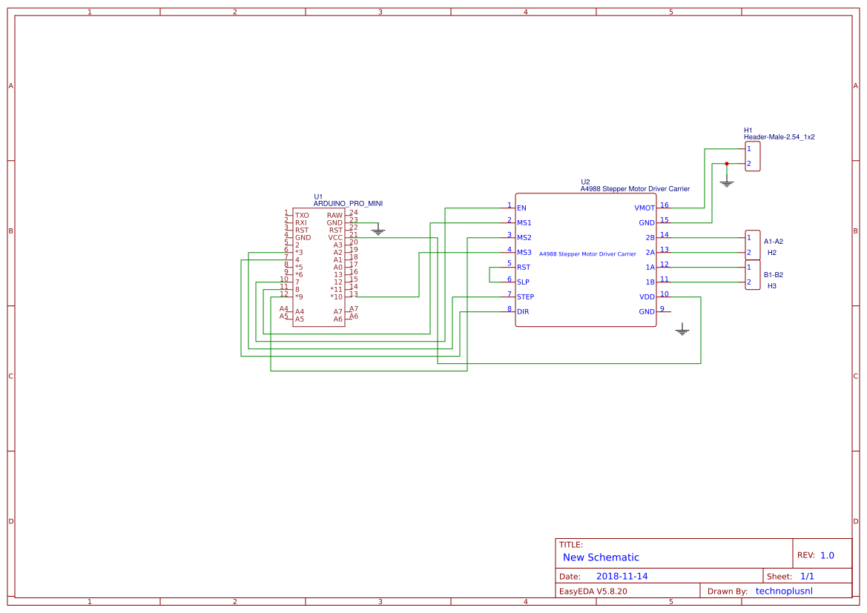The height and width of the screenshot is (613, 867).
Task: Click the TXO pin label on U1
Action: click(x=301, y=214)
